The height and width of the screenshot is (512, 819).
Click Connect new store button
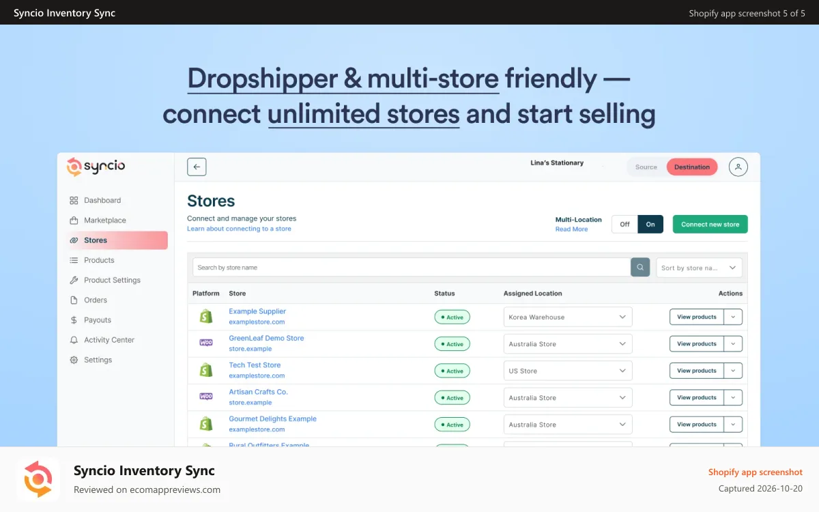tap(710, 224)
